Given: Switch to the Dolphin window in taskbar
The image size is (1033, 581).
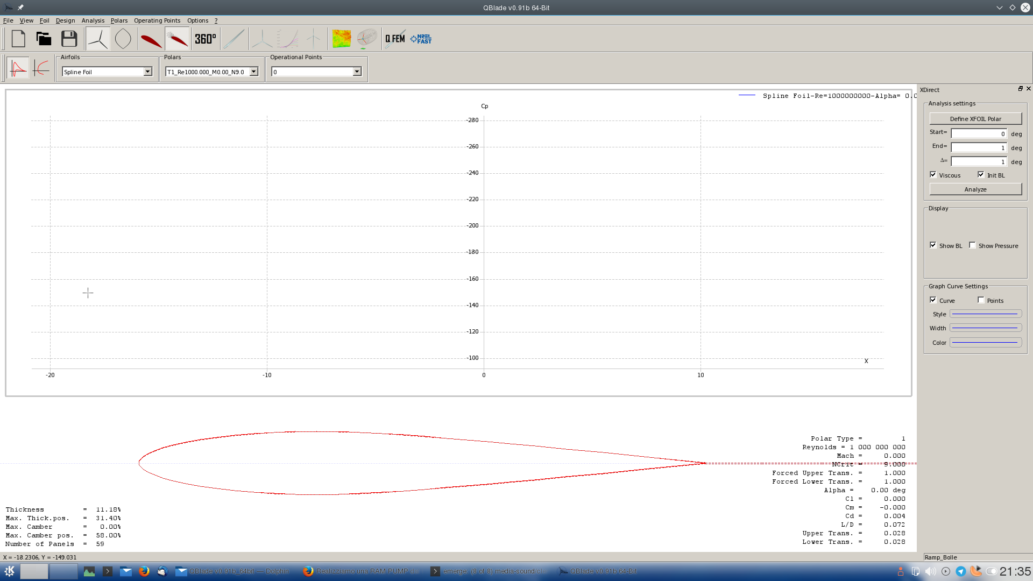Looking at the screenshot, I should 233,571.
